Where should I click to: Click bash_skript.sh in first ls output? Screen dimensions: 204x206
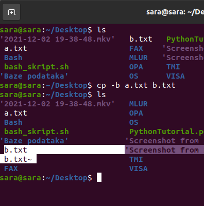tap(37, 67)
